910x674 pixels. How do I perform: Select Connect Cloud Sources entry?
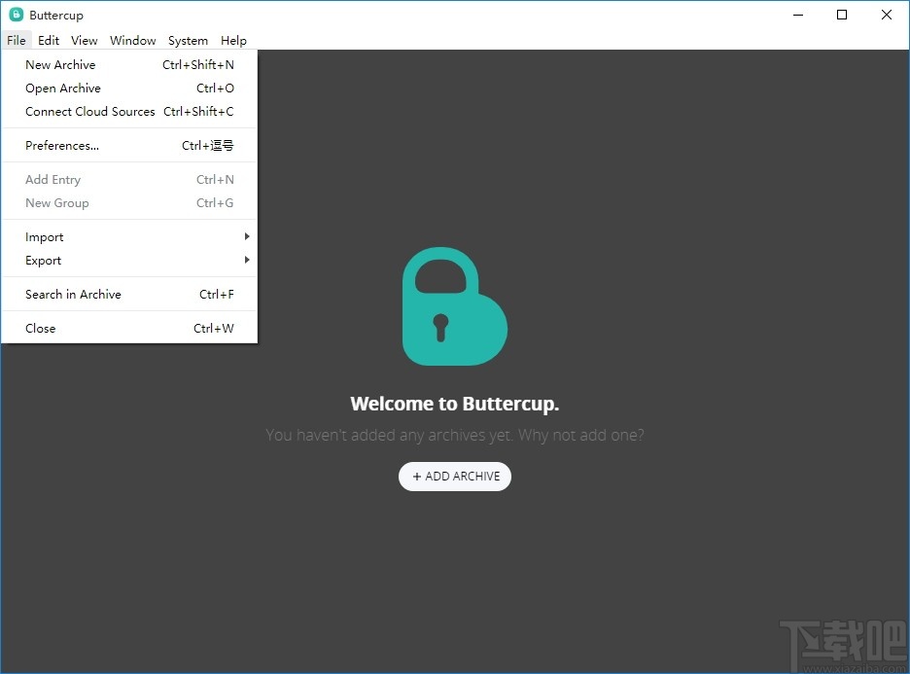click(x=129, y=111)
